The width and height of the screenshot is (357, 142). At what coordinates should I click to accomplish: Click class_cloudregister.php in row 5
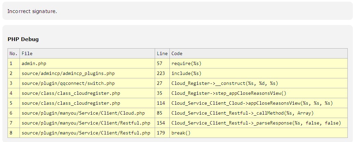(71, 103)
